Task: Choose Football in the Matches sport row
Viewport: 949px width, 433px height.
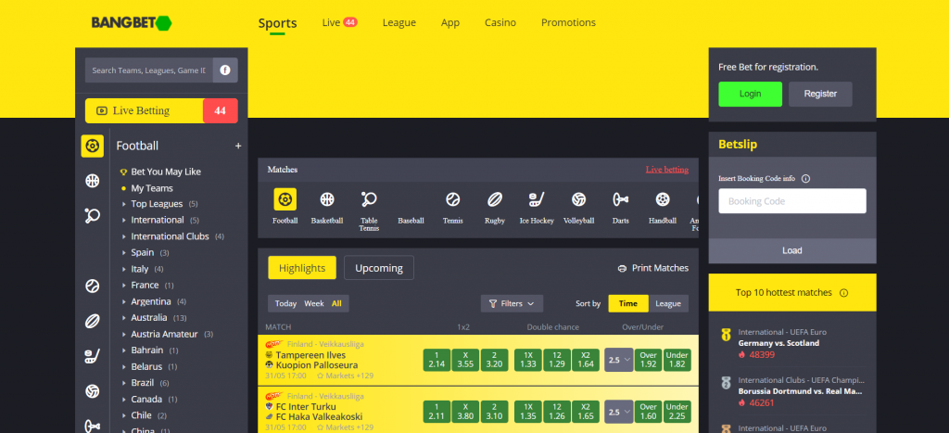Action: coord(285,207)
